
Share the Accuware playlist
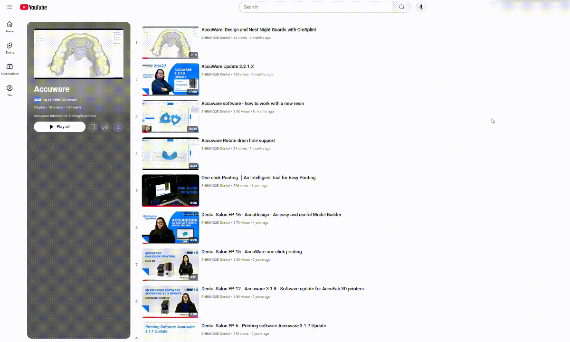click(x=105, y=127)
